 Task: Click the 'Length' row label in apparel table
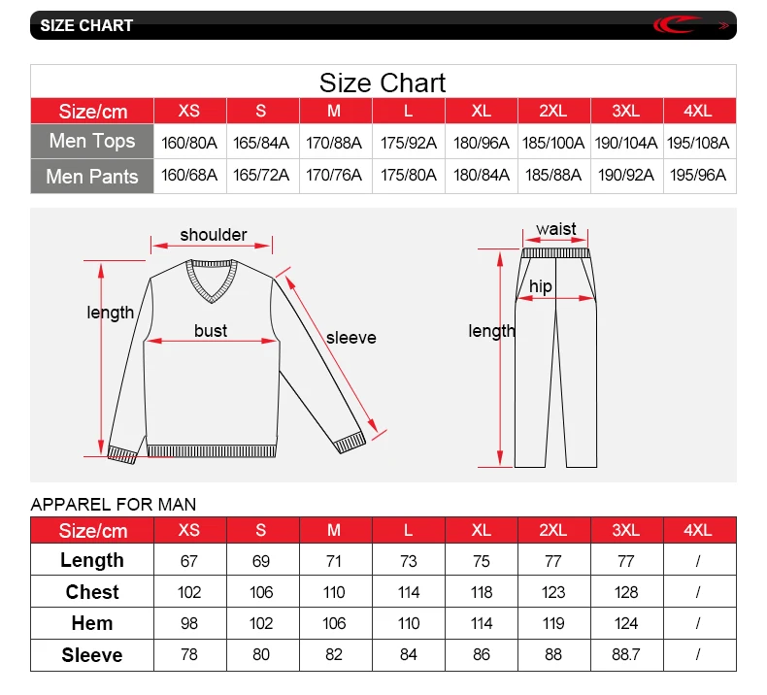(92, 560)
